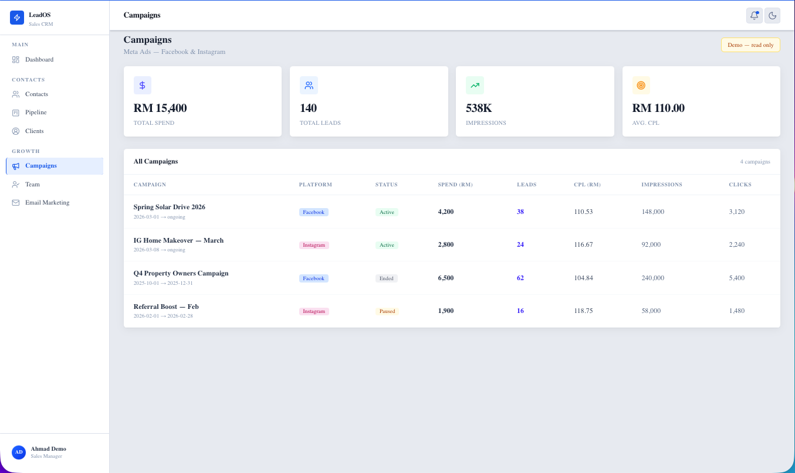This screenshot has width=795, height=473.
Task: Click the LeadOS lightning bolt logo
Action: point(16,18)
